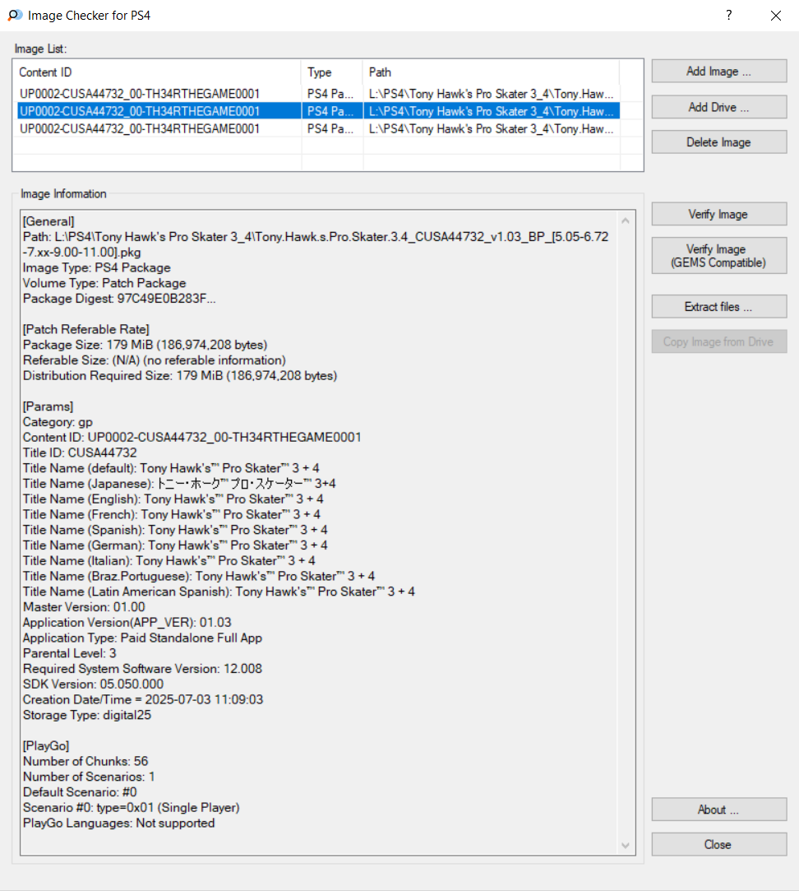Click the Title ID: CUSA44732 line
This screenshot has width=799, height=891.
(80, 452)
